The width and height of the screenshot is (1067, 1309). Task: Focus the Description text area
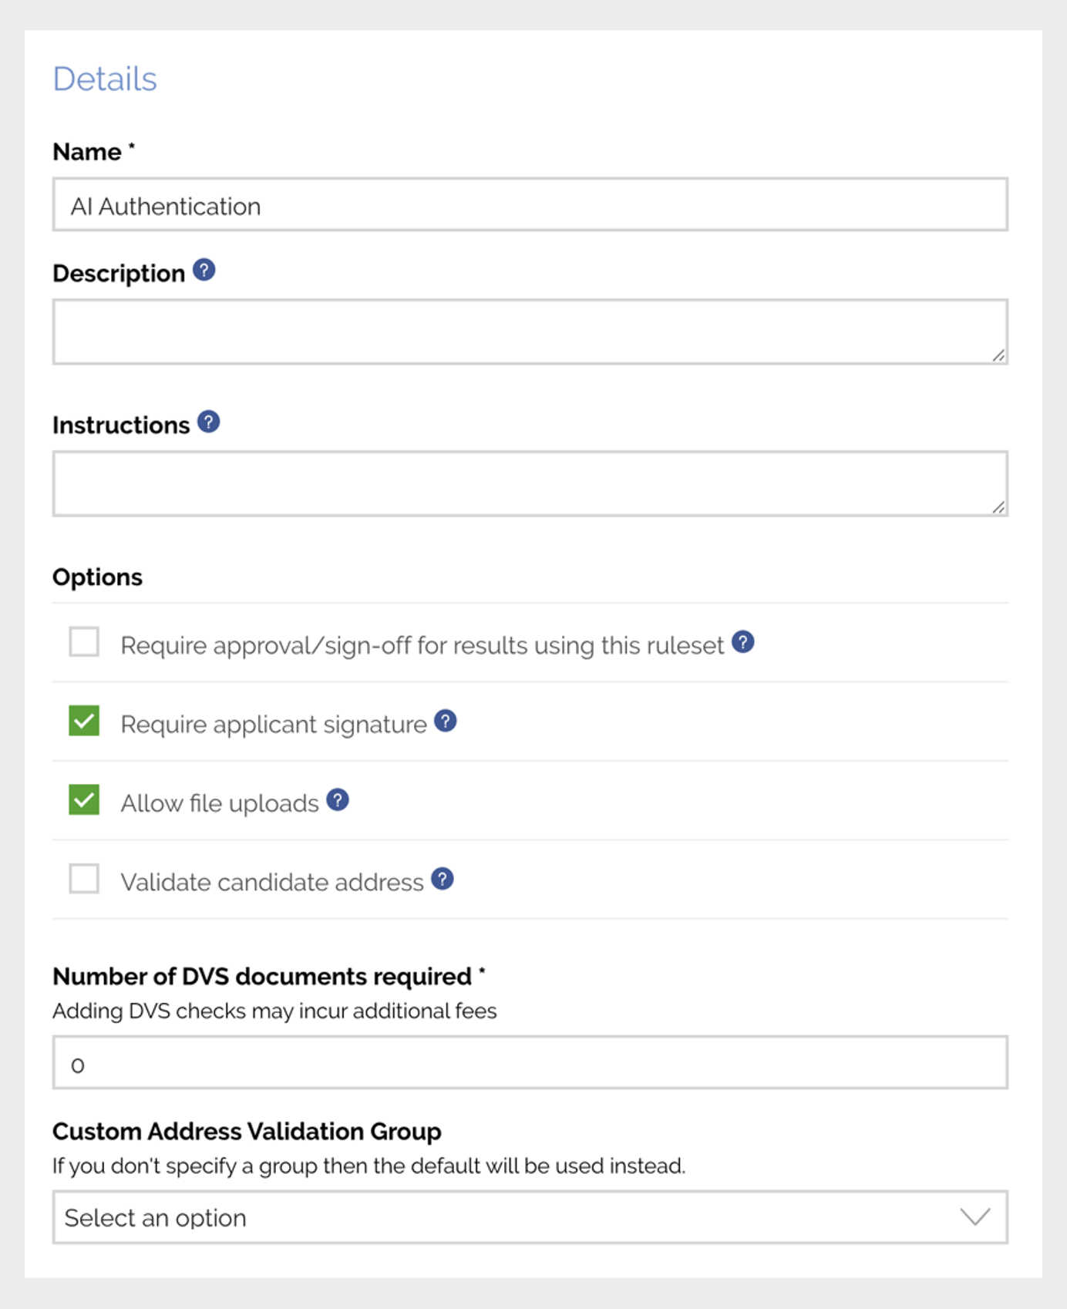click(x=530, y=331)
